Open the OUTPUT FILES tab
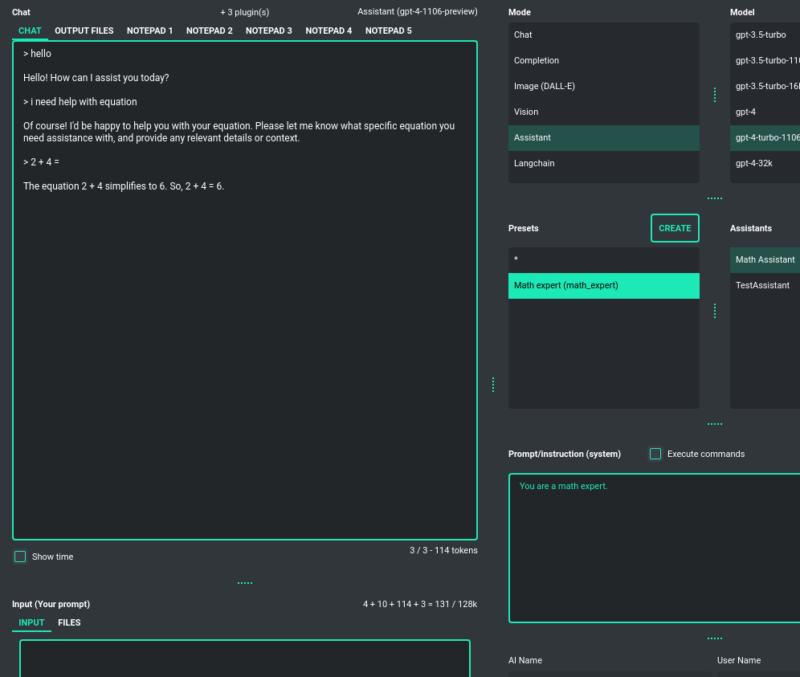The width and height of the screenshot is (800, 677). pyautogui.click(x=84, y=31)
